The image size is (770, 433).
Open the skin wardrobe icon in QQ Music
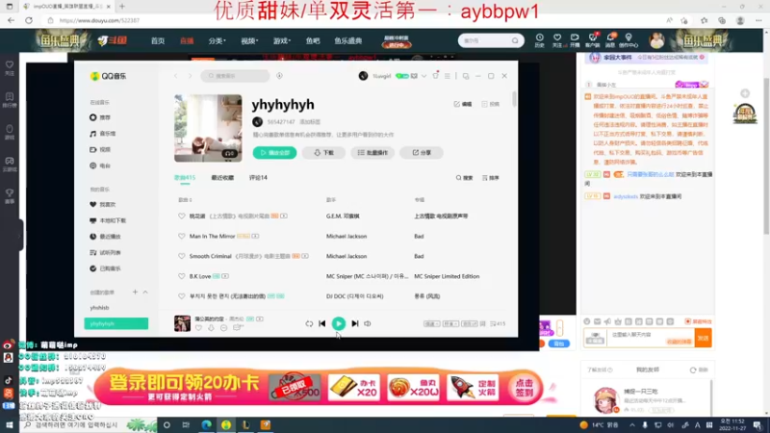click(436, 76)
